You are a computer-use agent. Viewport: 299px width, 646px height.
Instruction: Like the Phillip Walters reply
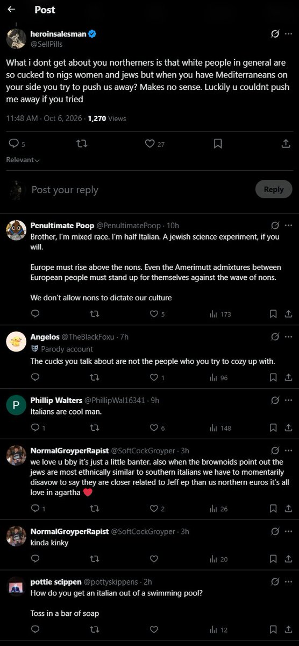point(153,428)
